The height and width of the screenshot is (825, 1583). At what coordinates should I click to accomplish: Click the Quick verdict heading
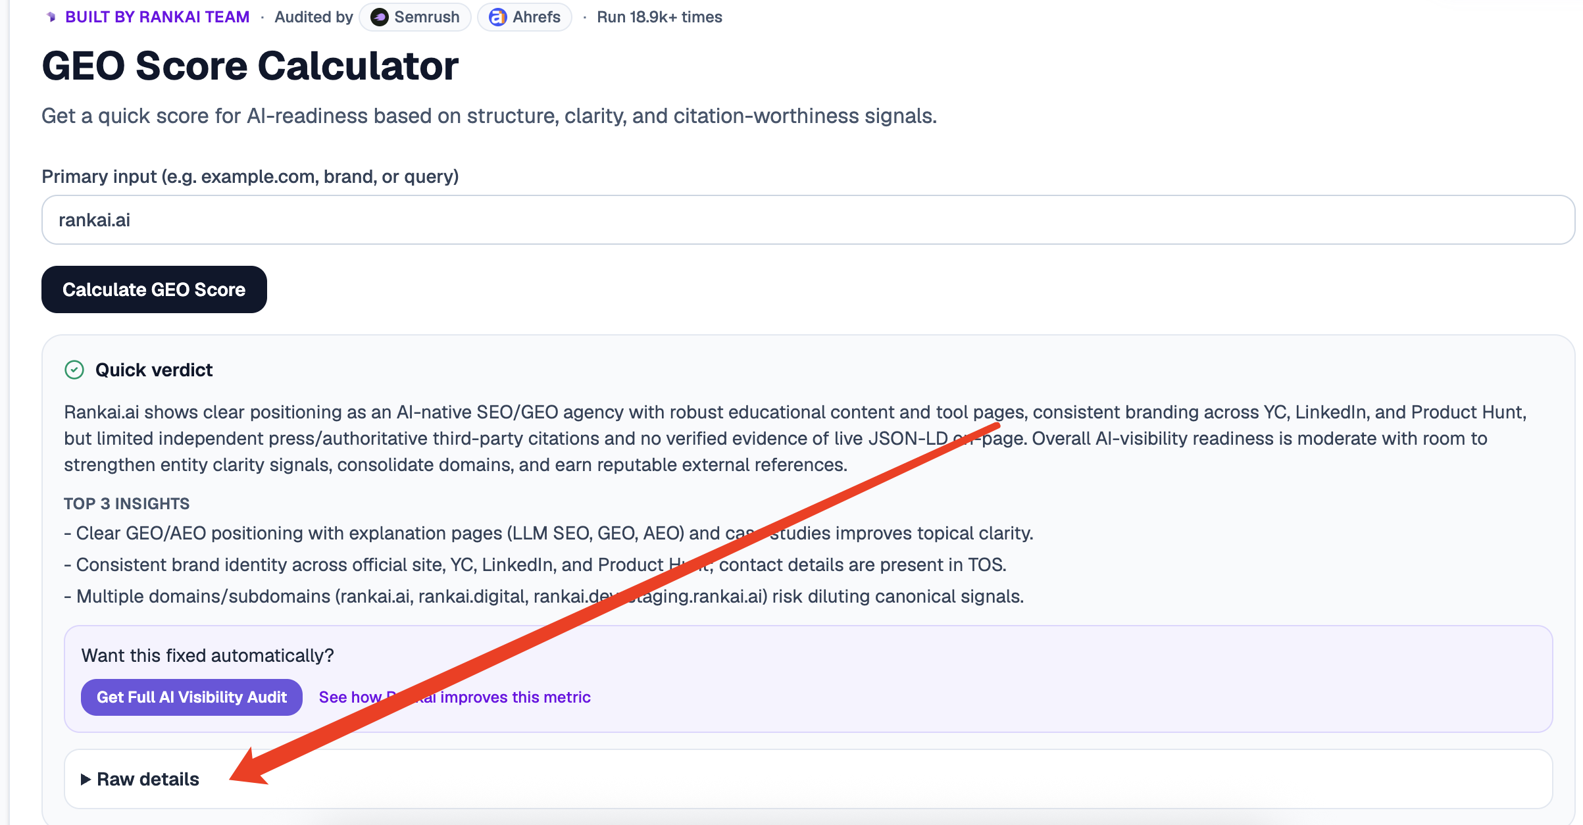154,370
